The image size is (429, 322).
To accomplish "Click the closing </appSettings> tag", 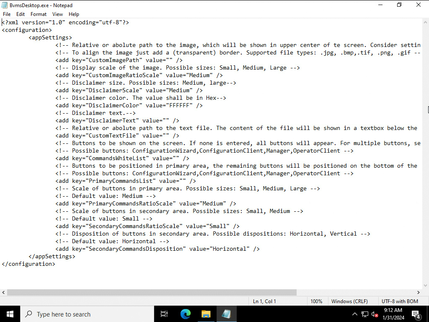I will pos(52,256).
